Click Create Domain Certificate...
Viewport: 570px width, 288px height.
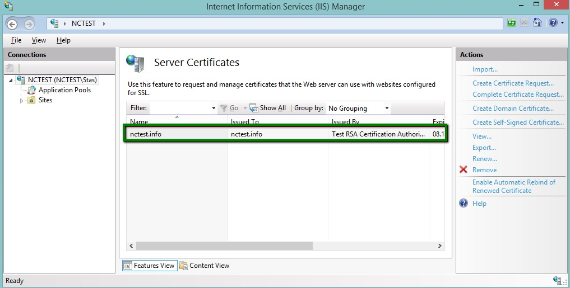coord(513,108)
